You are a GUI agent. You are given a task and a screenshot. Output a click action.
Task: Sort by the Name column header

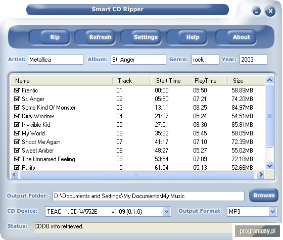tap(62, 81)
